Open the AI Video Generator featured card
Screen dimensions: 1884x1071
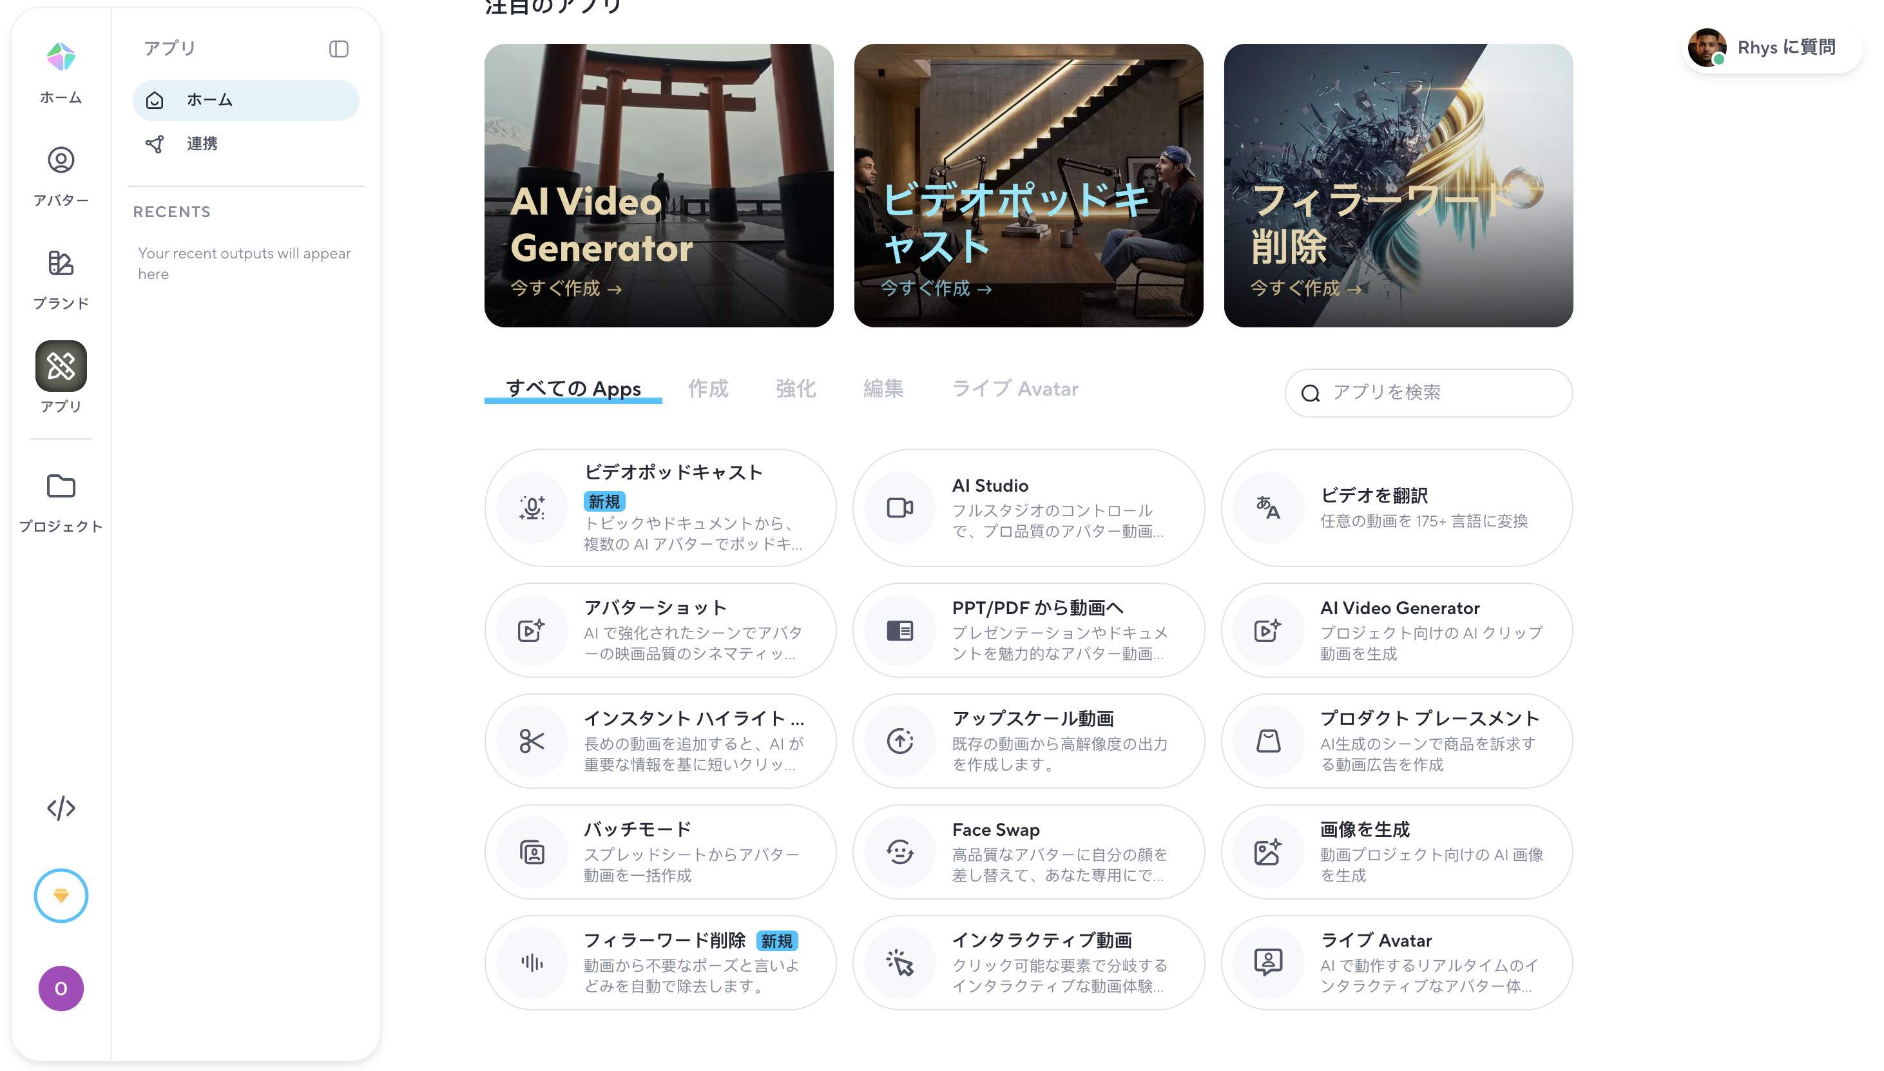659,186
